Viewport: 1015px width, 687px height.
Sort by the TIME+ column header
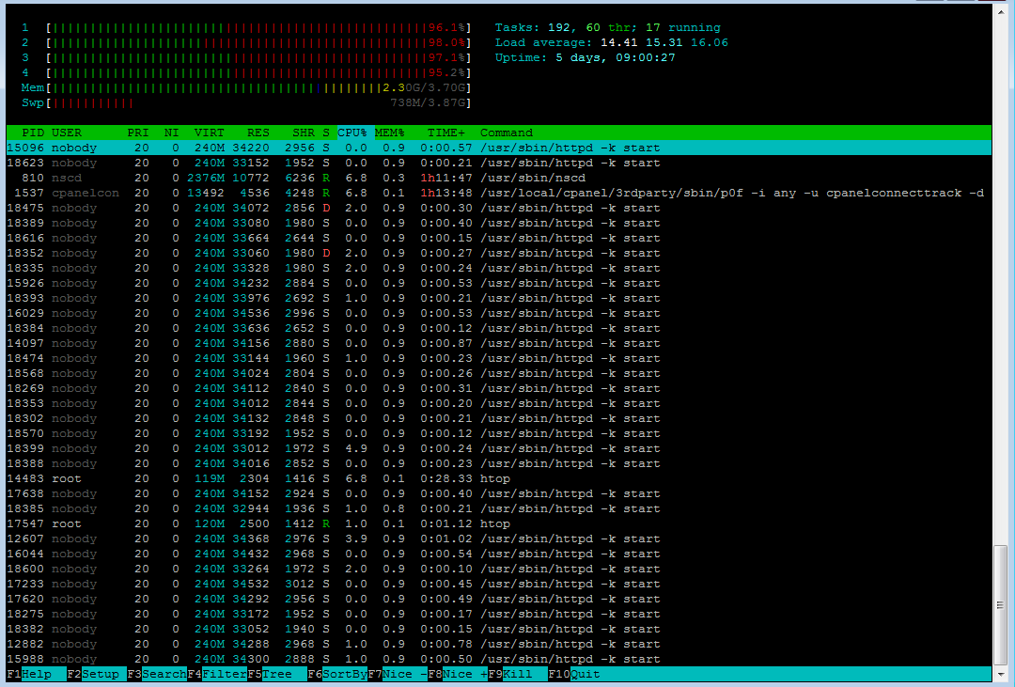(x=446, y=133)
